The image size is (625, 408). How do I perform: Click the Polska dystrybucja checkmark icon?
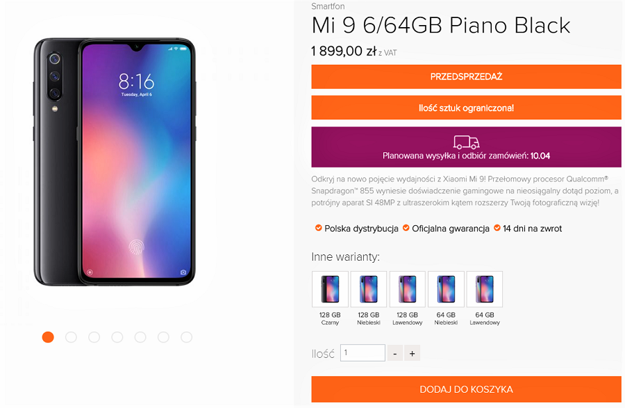pos(319,228)
